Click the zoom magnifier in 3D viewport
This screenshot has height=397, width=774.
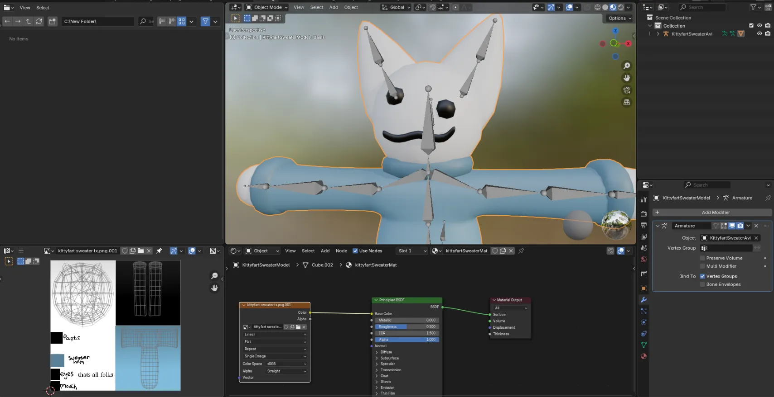click(x=627, y=66)
